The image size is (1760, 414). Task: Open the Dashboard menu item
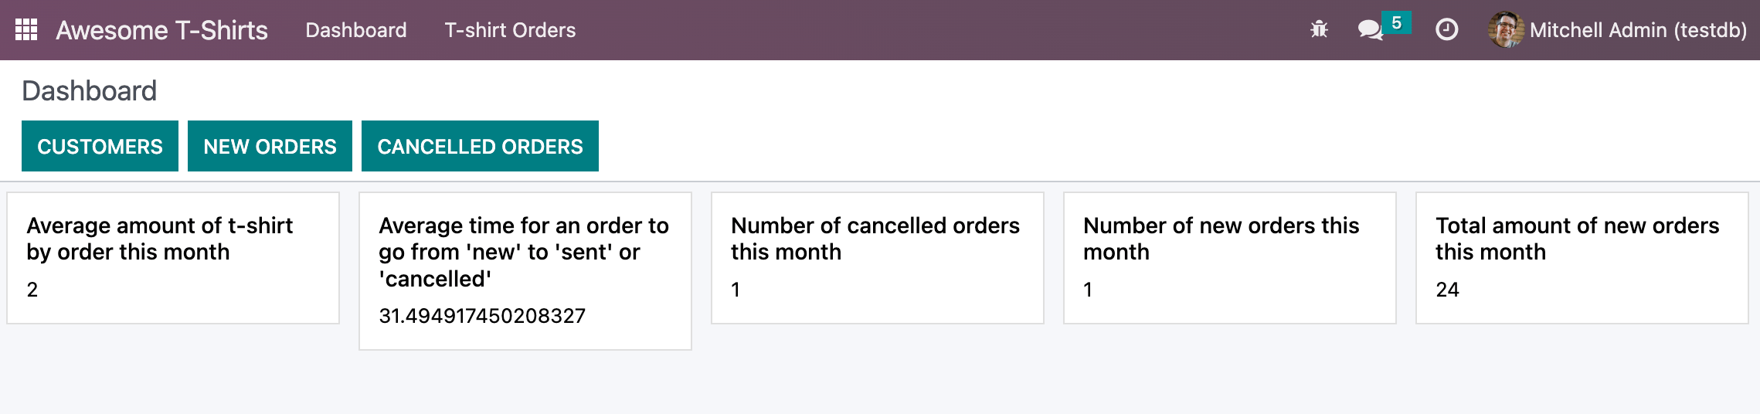tap(355, 30)
